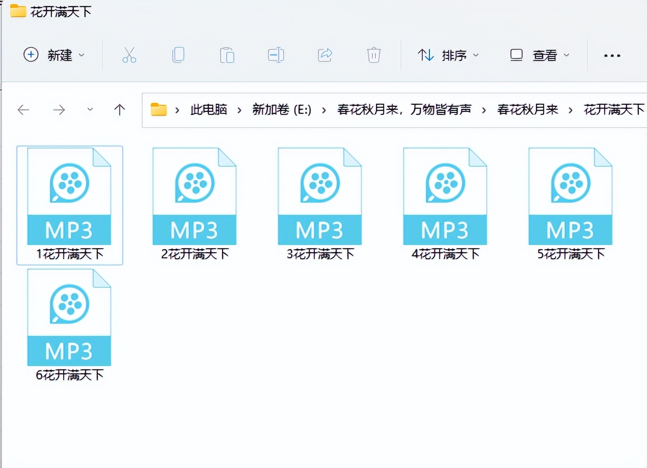Click the Cut scissors icon
647x468 pixels.
click(x=129, y=55)
